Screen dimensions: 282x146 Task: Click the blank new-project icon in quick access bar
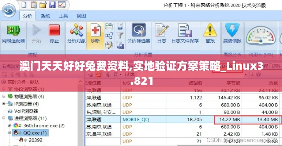24,4
